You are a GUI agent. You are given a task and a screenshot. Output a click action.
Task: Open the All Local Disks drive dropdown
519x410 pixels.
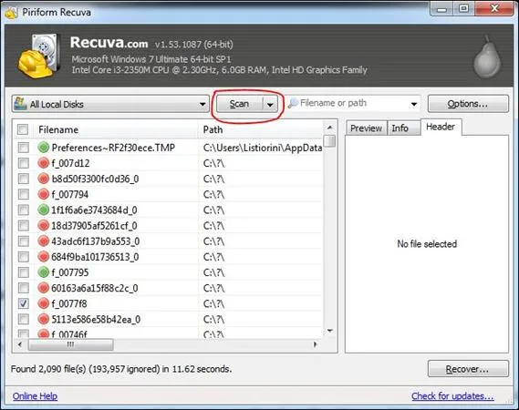pos(202,105)
